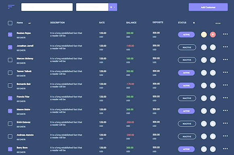Sort by Status using the sort icon
Image resolution: width=234 pixels, height=155 pixels.
194,23
